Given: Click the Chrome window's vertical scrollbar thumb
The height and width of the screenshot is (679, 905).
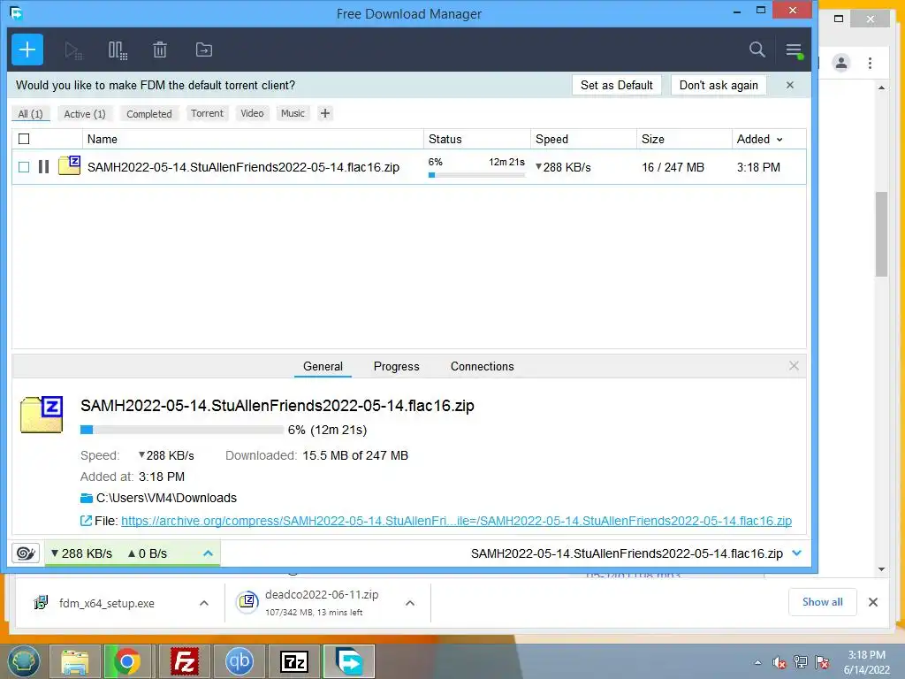Looking at the screenshot, I should (x=881, y=233).
